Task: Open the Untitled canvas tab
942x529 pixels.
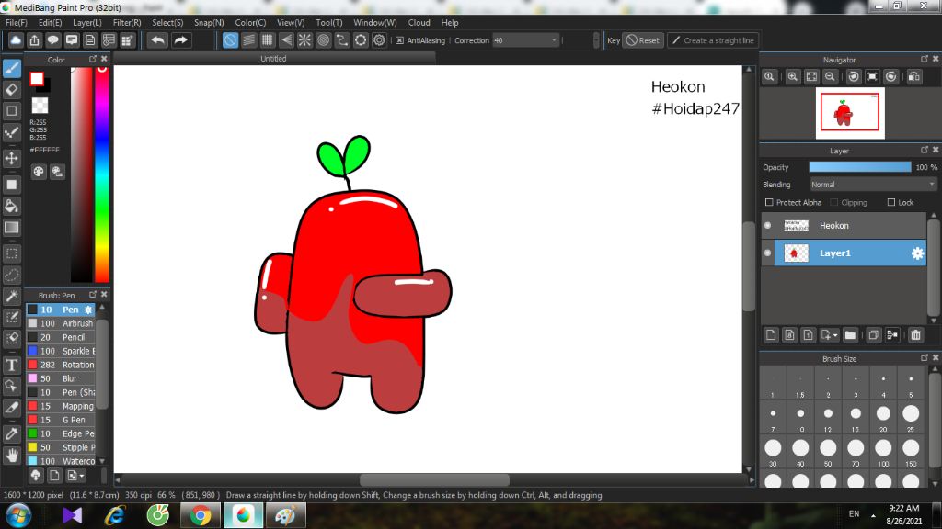Action: pyautogui.click(x=273, y=59)
